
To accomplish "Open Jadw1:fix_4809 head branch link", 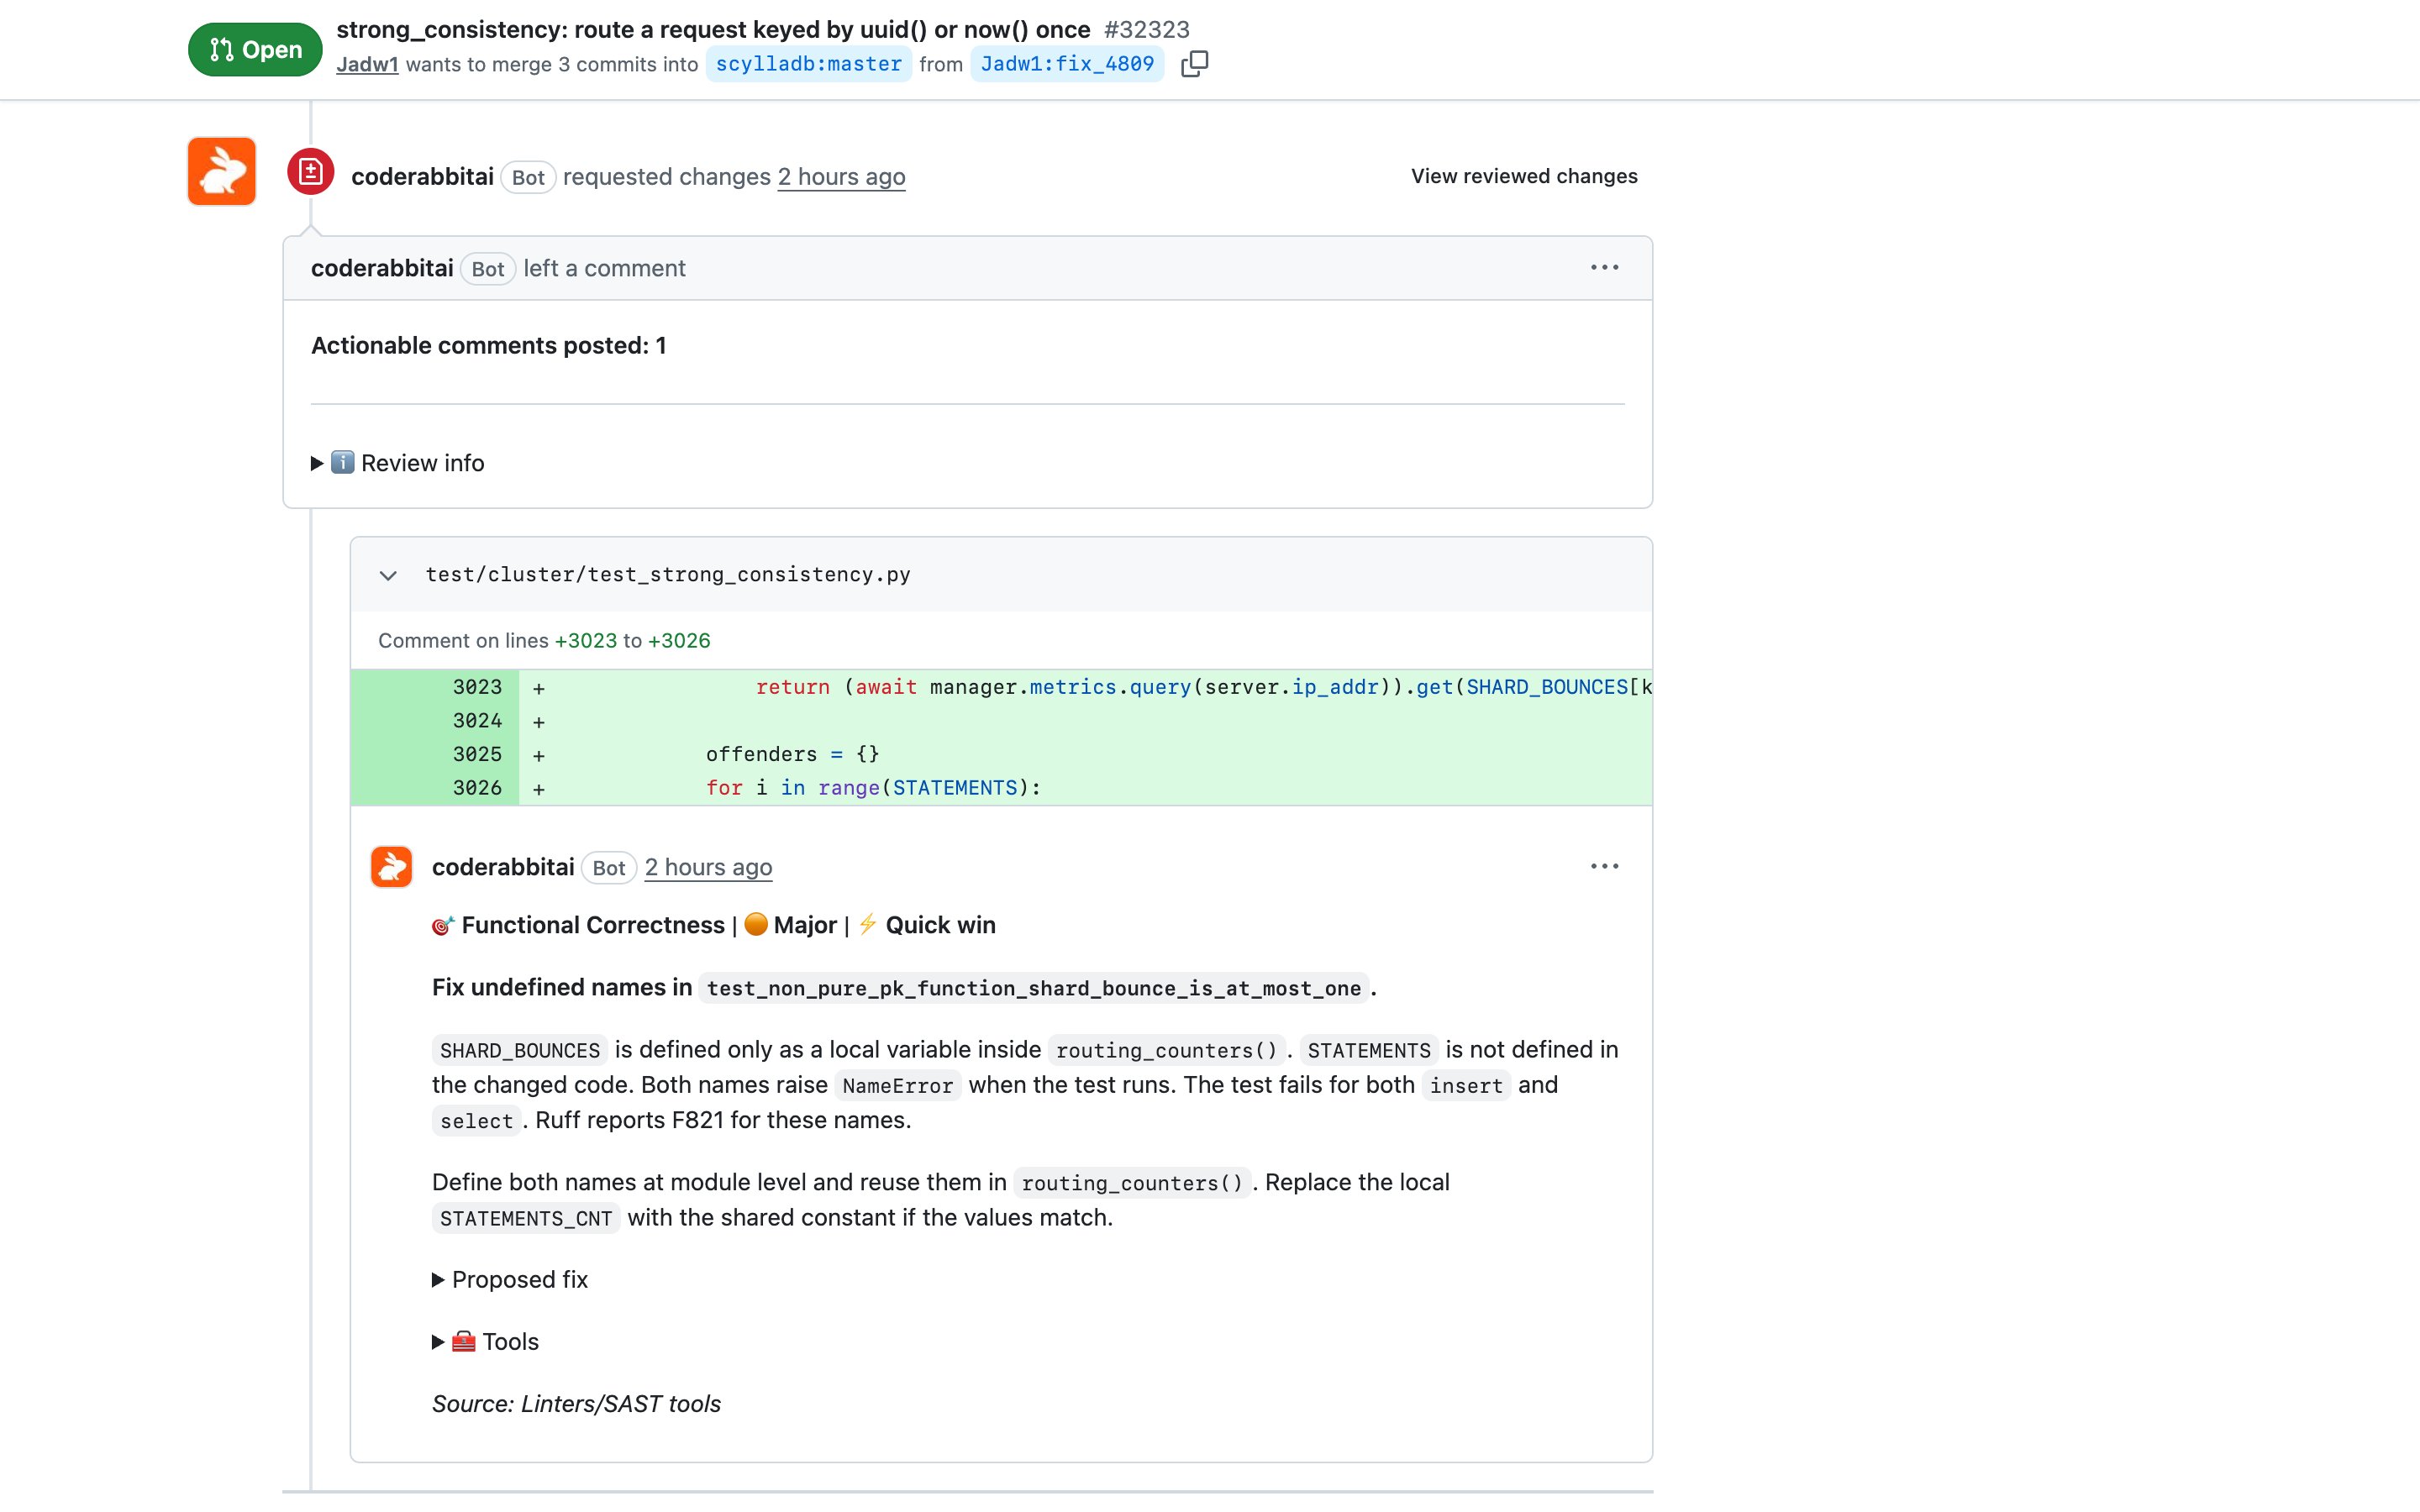I will [x=1067, y=64].
